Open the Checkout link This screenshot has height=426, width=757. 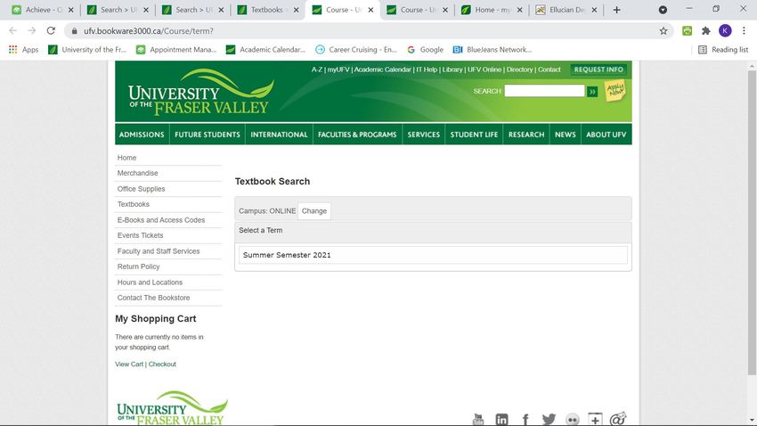[162, 365]
